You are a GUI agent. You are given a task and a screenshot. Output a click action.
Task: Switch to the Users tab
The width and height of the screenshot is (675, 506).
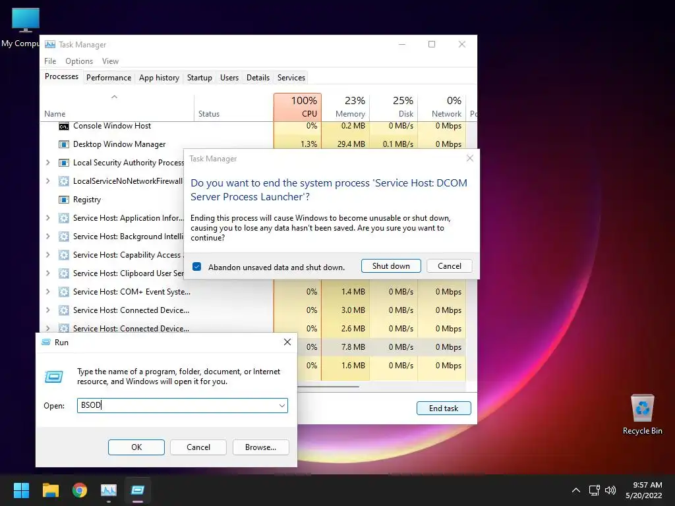[x=229, y=78]
